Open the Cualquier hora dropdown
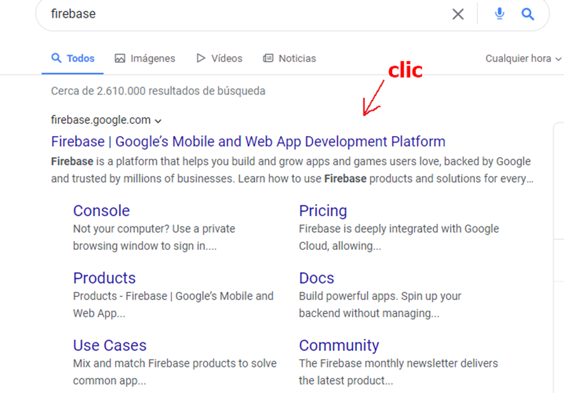Screen dimensions: 564x393 coord(523,59)
